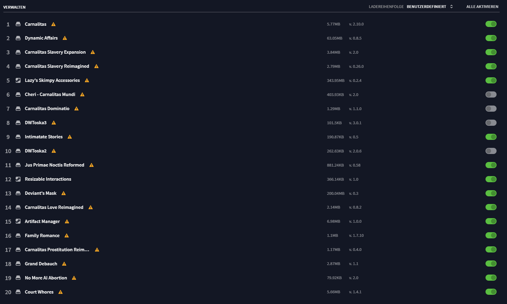
Task: Click the warning triangle next to Dynamic Affairs
Action: coord(65,38)
